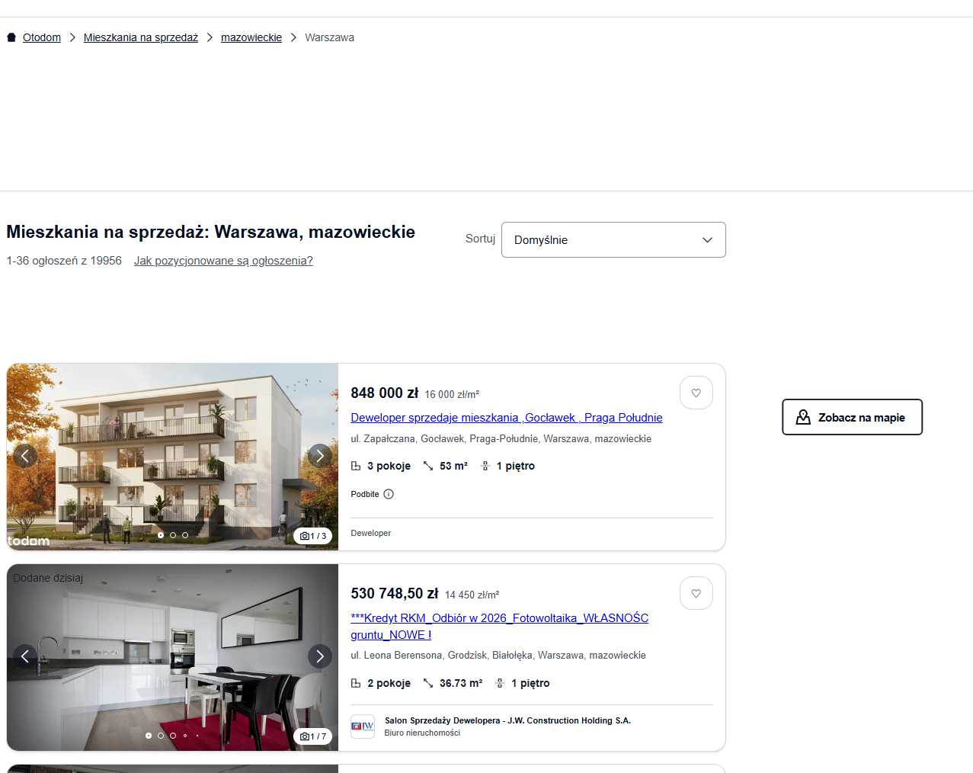The width and height of the screenshot is (973, 773).
Task: Open Zobacz na mapie button
Action: [x=852, y=417]
